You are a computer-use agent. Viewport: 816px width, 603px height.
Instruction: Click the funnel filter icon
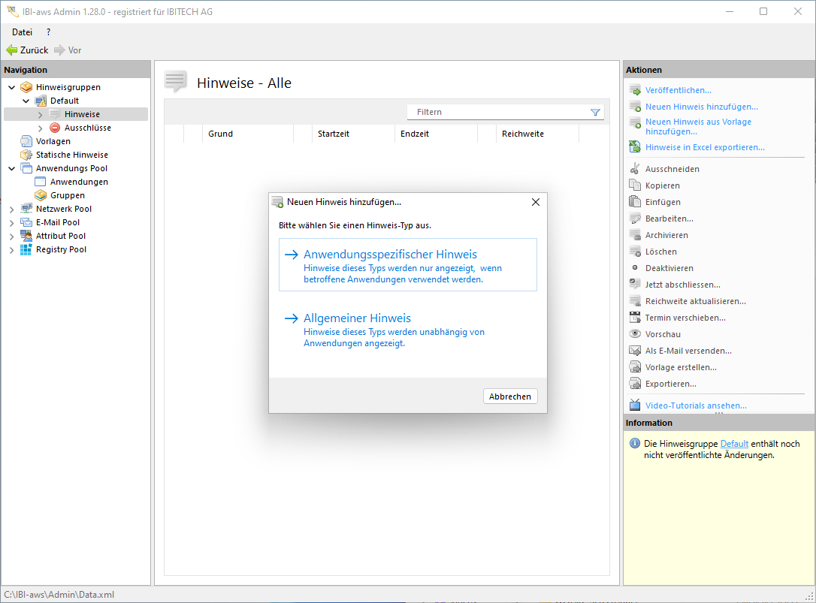(595, 113)
